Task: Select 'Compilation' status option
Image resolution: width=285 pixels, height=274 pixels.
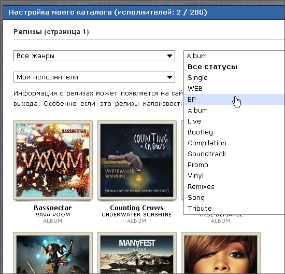Action: tap(234, 143)
